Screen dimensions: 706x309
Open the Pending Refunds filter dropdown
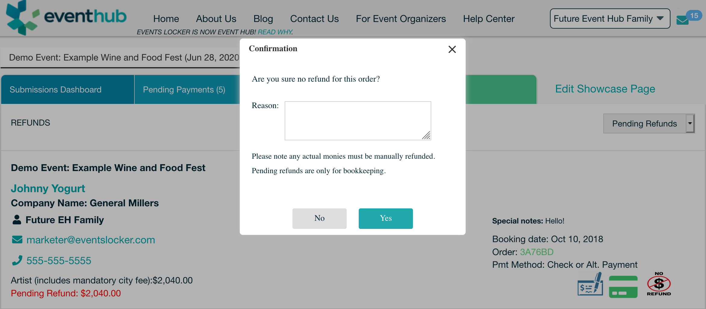click(x=649, y=123)
